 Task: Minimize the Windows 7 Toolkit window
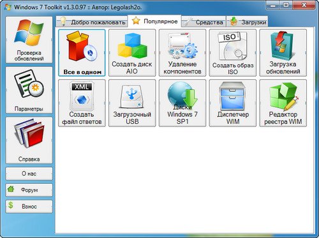click(273, 5)
